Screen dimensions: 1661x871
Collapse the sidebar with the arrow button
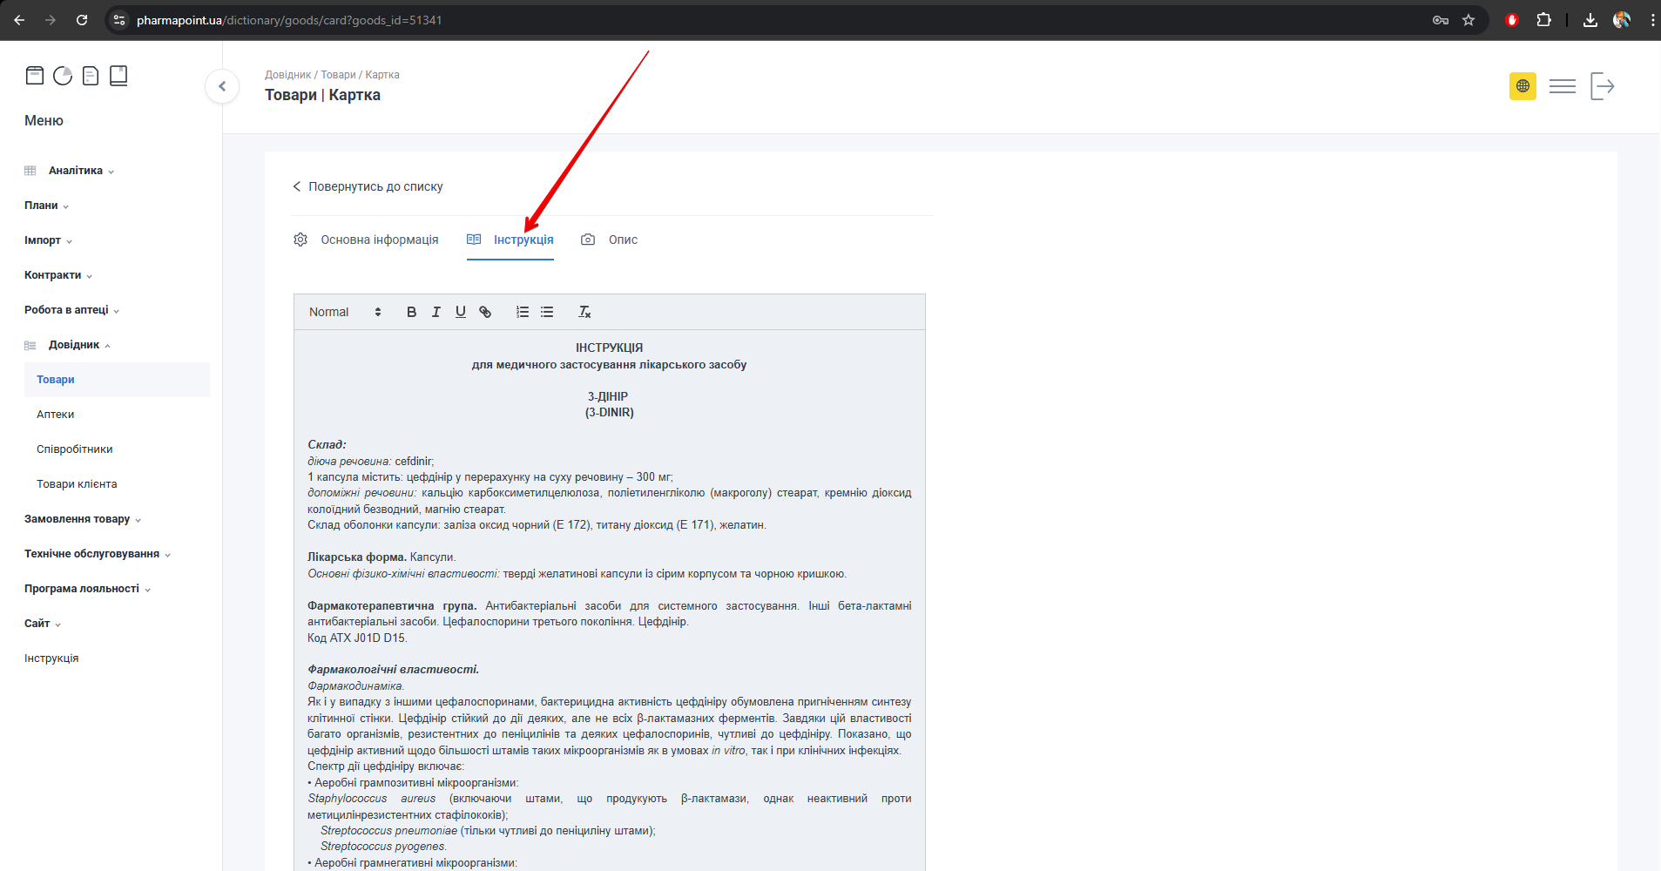tap(222, 86)
